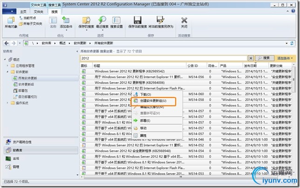Open the 管理 workspace
The height and width of the screenshot is (188, 300).
tap(41, 167)
